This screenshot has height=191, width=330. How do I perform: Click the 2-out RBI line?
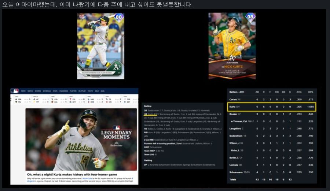pyautogui.click(x=171, y=140)
